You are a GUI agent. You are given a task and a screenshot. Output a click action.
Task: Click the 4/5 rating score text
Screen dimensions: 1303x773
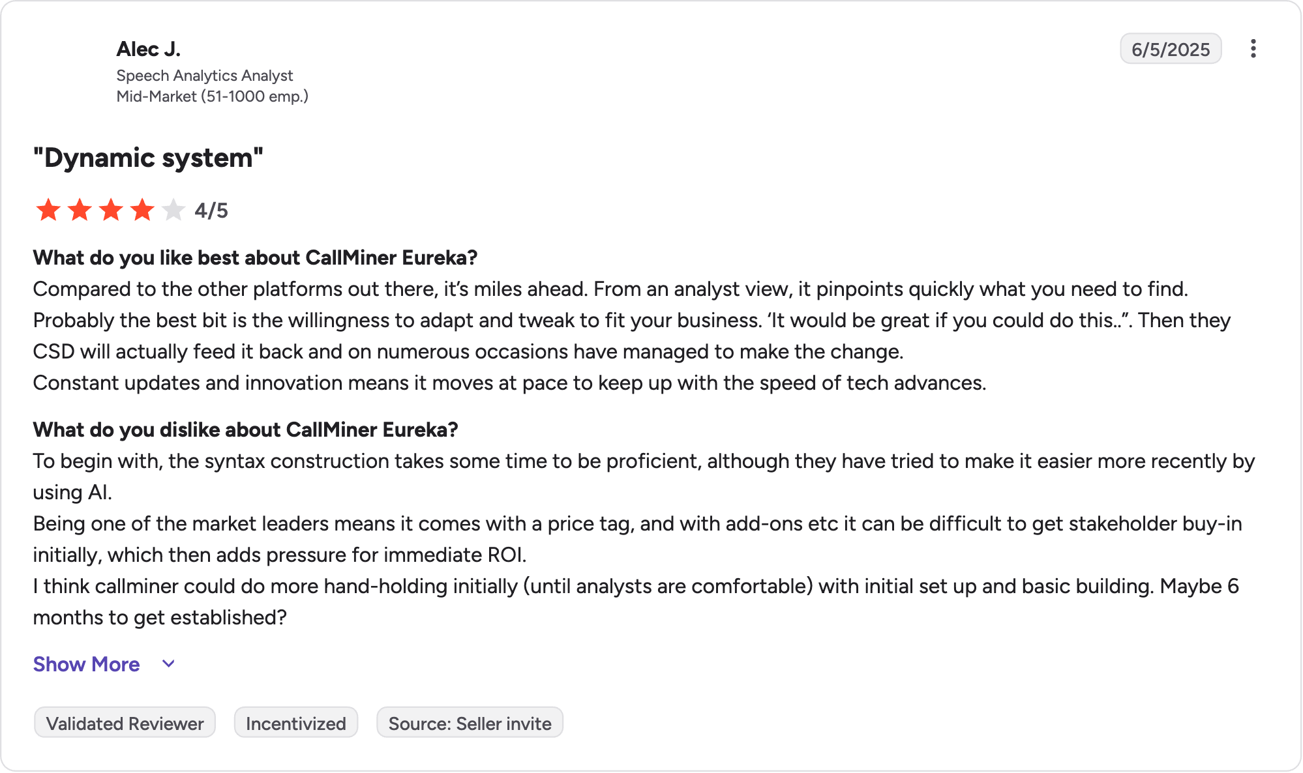[x=211, y=211]
